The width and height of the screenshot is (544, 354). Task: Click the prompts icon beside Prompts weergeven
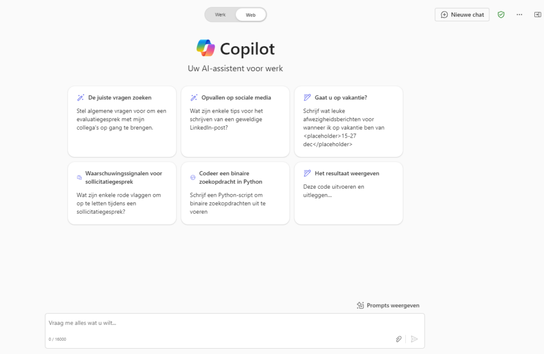click(x=361, y=306)
